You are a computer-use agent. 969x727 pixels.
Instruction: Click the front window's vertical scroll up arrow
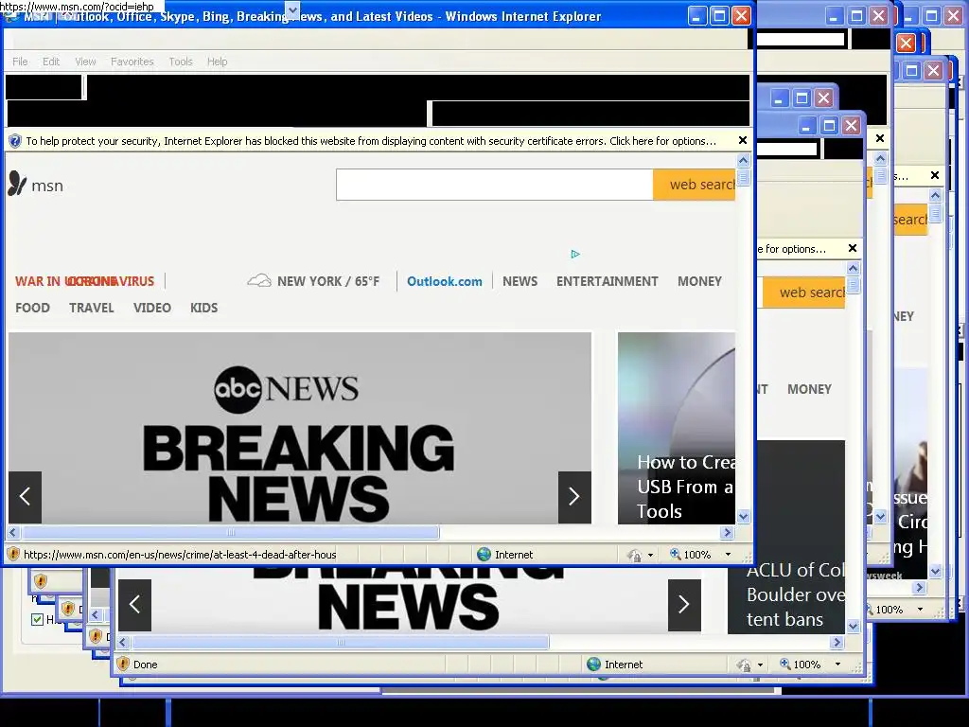744,161
